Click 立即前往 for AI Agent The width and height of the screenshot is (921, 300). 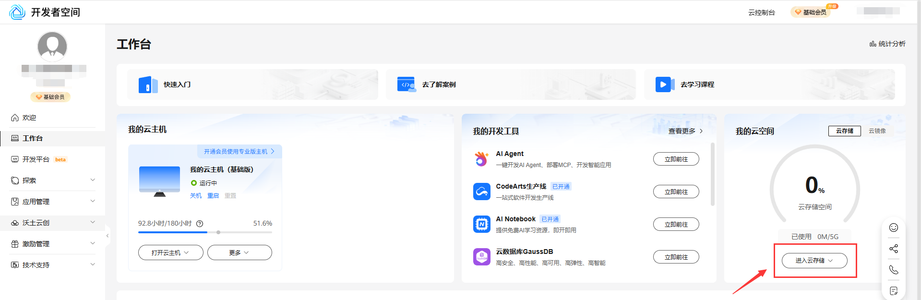pos(676,159)
